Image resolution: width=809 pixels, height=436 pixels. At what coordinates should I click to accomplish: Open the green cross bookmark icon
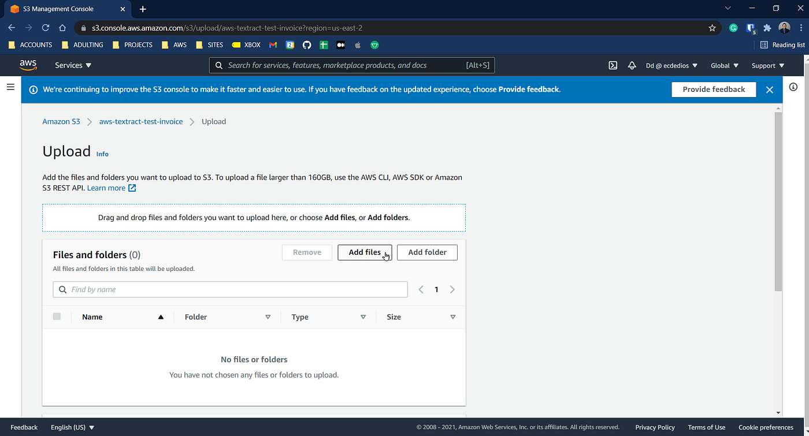point(324,45)
